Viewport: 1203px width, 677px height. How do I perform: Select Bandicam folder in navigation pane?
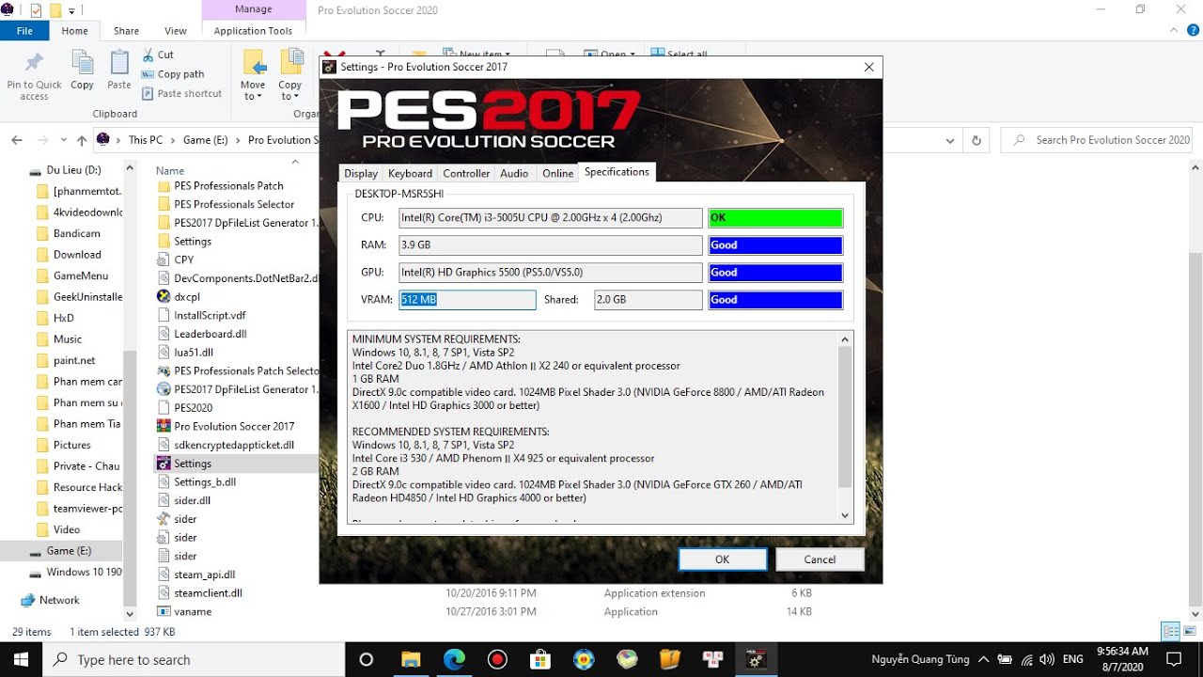pos(77,233)
